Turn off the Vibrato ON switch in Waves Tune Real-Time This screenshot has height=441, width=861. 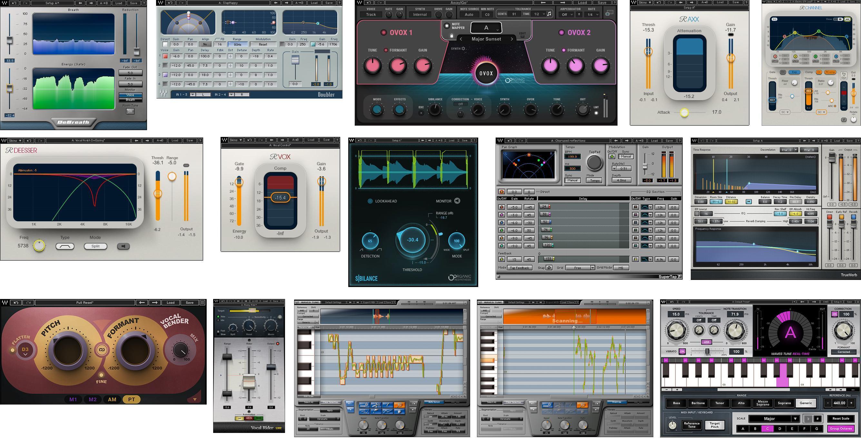click(x=683, y=351)
